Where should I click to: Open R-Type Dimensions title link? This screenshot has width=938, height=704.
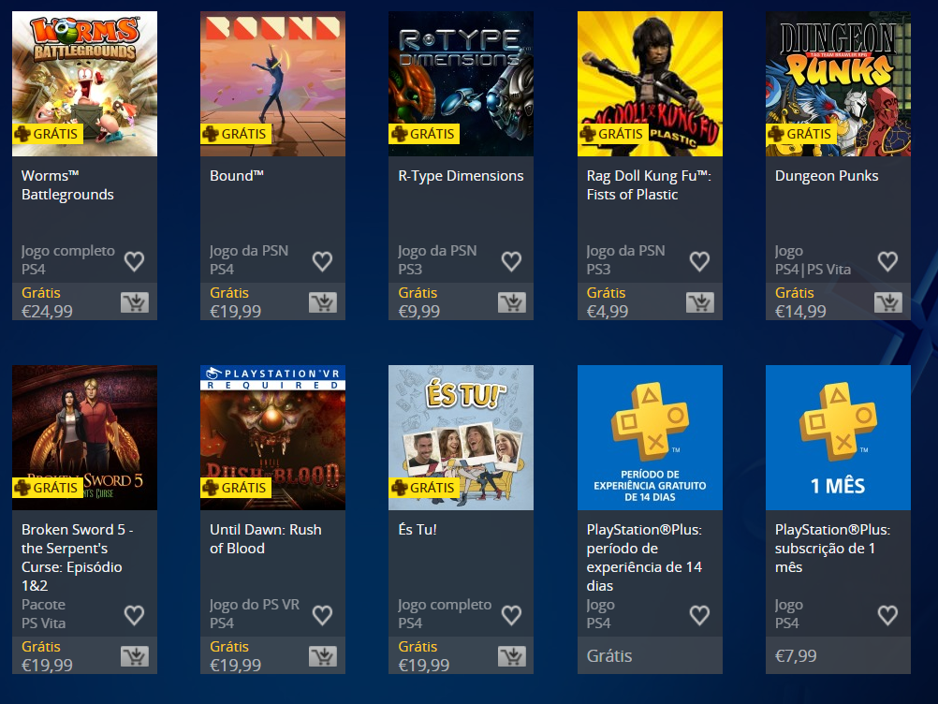click(461, 176)
